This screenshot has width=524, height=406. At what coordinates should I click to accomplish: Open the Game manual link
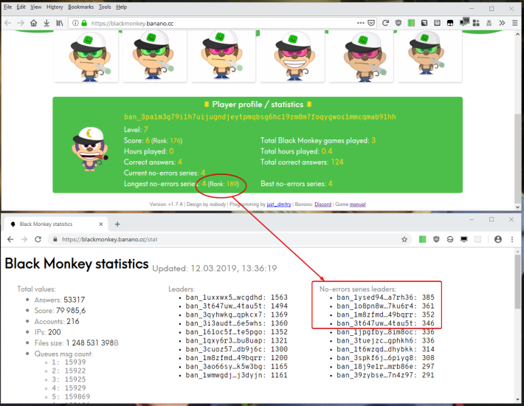[x=357, y=204]
